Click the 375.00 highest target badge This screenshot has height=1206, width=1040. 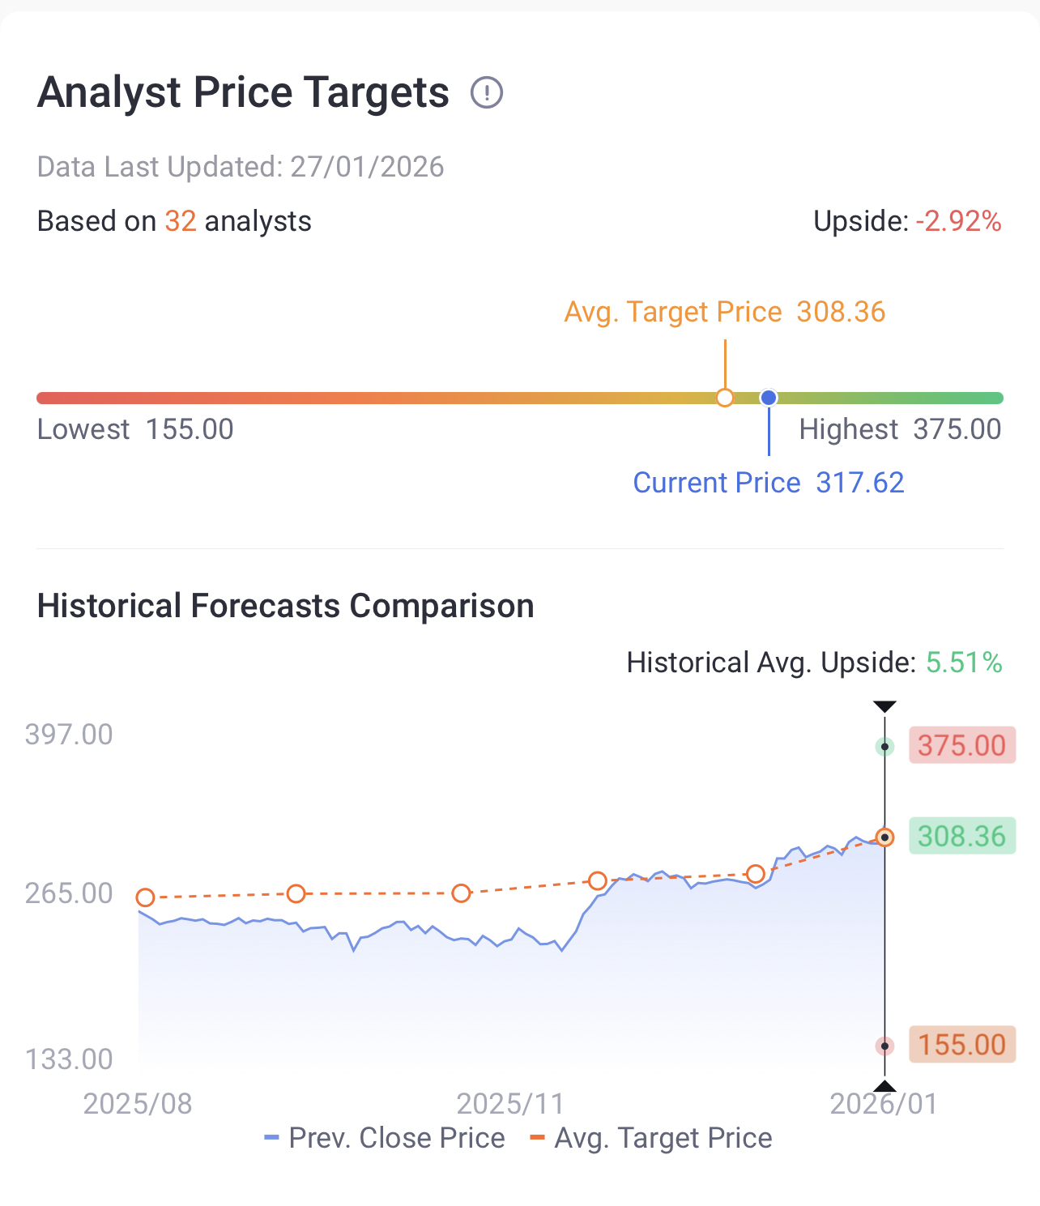962,745
